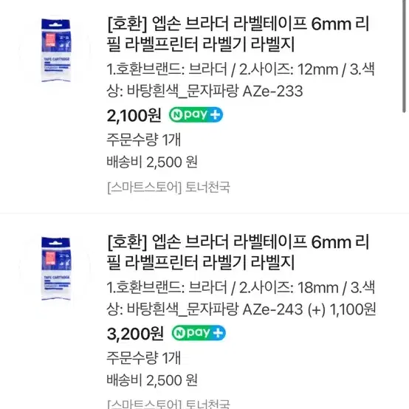Click 배송비 2,500 원 in the second order
The image size is (409, 409).
coord(152,380)
